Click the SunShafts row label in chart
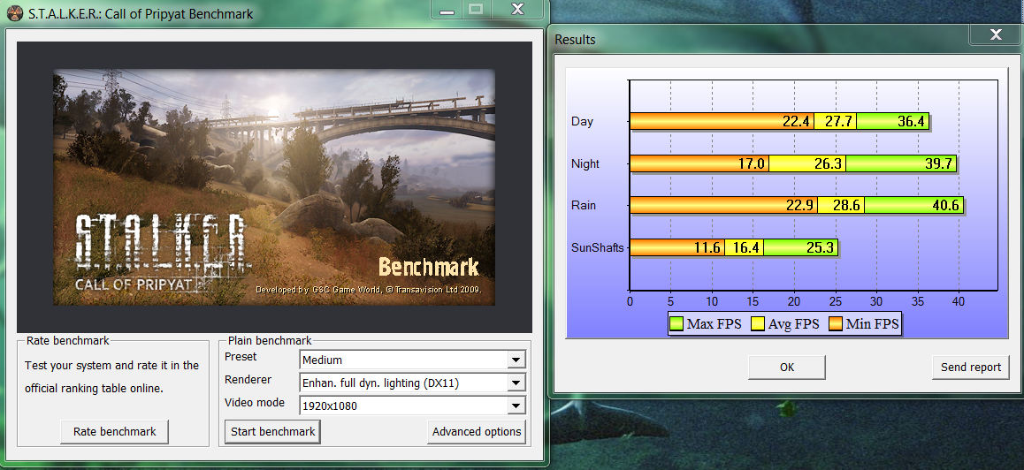This screenshot has height=470, width=1024. (598, 247)
